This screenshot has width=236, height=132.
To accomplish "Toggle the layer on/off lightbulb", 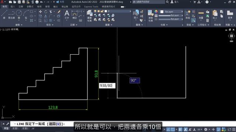I will pyautogui.click(x=95, y=11).
